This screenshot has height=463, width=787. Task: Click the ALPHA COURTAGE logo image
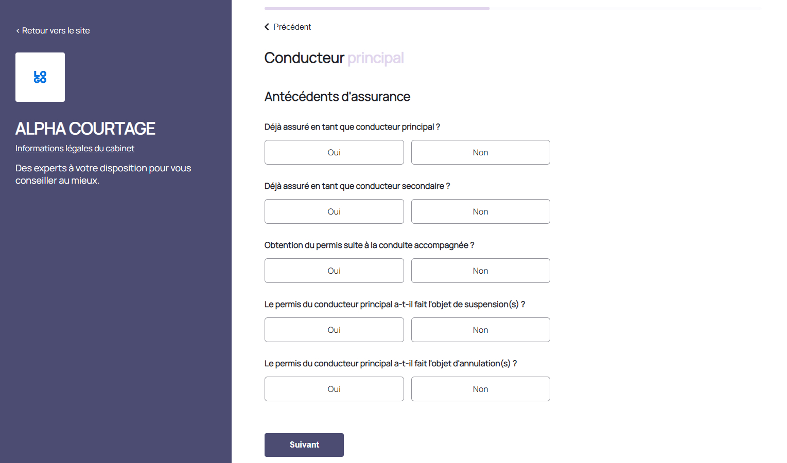[x=40, y=77]
